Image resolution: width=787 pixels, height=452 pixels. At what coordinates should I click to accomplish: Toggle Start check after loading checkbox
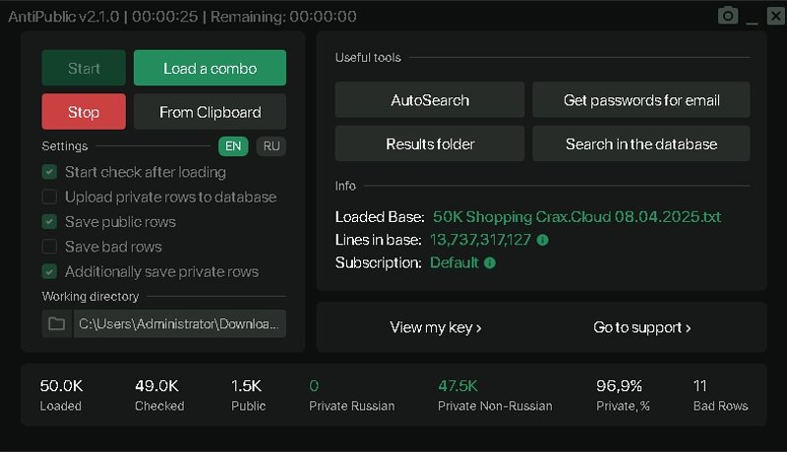[49, 172]
